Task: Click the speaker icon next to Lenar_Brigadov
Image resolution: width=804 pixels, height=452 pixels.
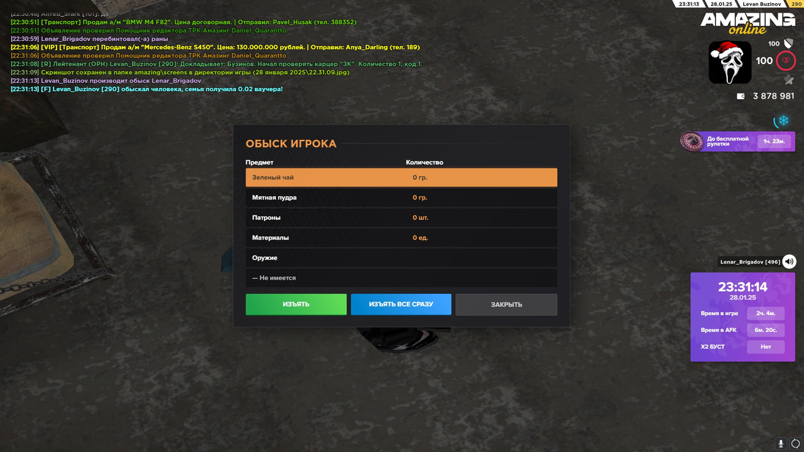Action: pyautogui.click(x=790, y=262)
